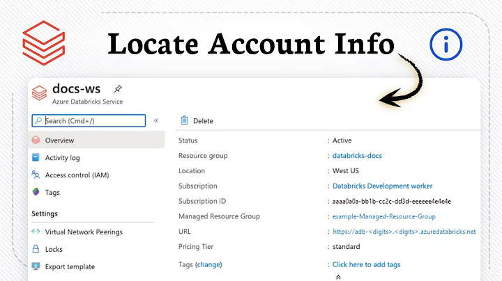Open Access control (IAM)
The height and width of the screenshot is (281, 502).
point(77,175)
